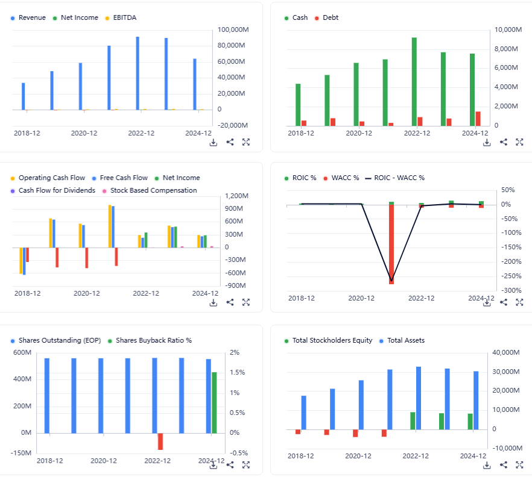Click the 2018-12 Total Assets blue bar

click(x=303, y=413)
